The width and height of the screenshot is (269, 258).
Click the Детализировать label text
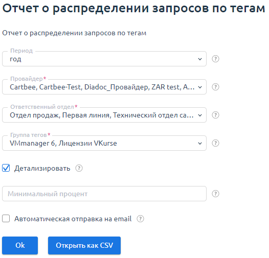click(42, 169)
